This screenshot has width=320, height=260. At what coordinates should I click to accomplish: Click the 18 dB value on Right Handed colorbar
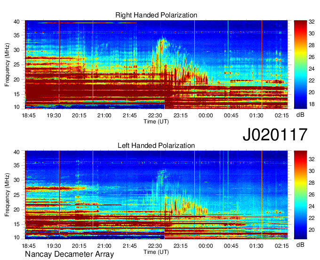point(312,104)
